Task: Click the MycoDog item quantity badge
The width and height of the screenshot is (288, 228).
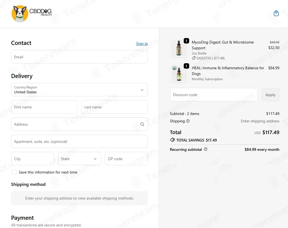Action: [x=186, y=41]
